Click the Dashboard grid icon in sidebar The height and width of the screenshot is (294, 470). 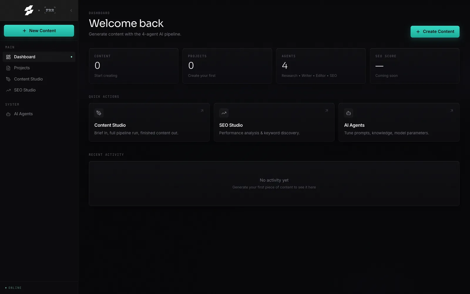[x=8, y=57]
